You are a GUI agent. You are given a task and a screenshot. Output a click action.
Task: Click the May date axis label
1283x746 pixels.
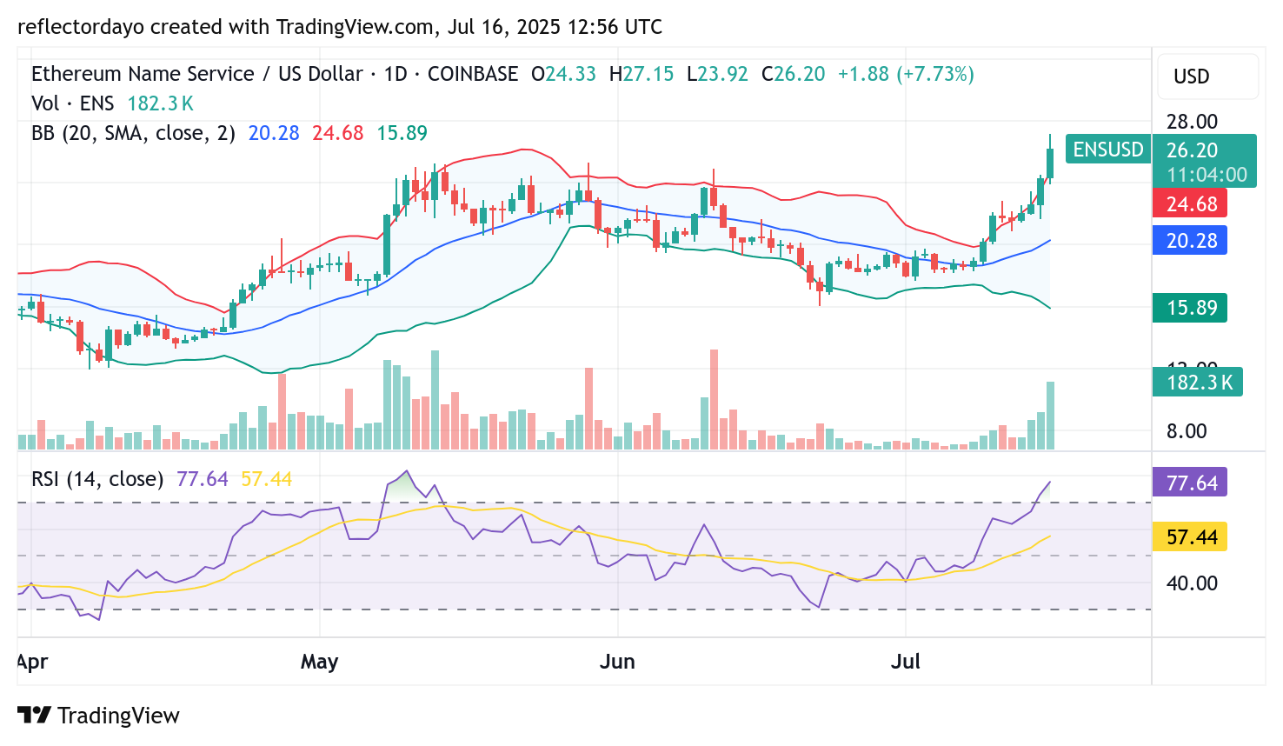[319, 662]
